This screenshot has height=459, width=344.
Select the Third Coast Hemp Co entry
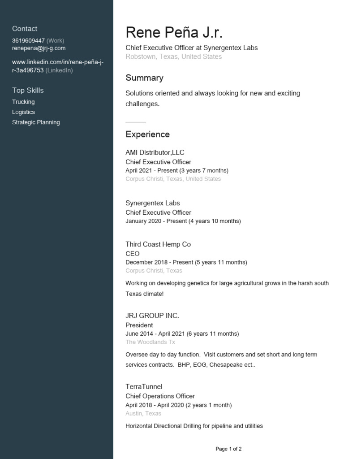pos(158,244)
